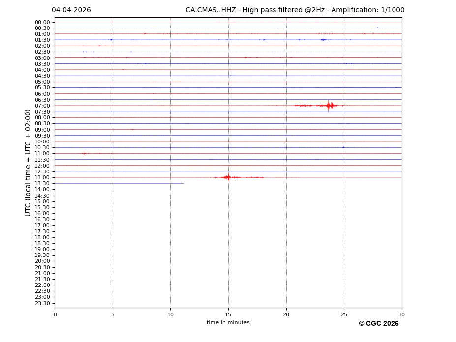This screenshot has width=456, height=342.
Task: Click the 07:00 time label on the y-axis
Action: point(42,106)
